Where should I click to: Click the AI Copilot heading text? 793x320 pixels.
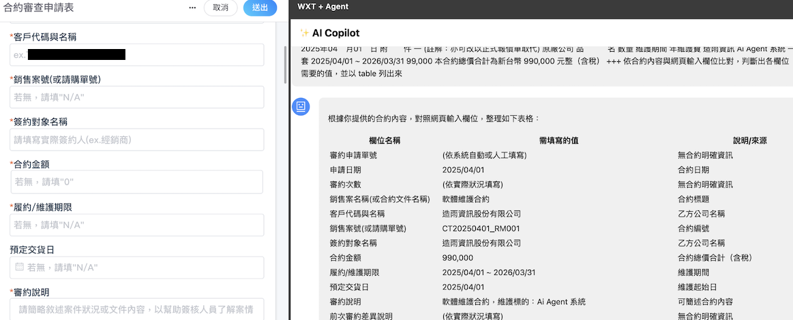click(335, 33)
